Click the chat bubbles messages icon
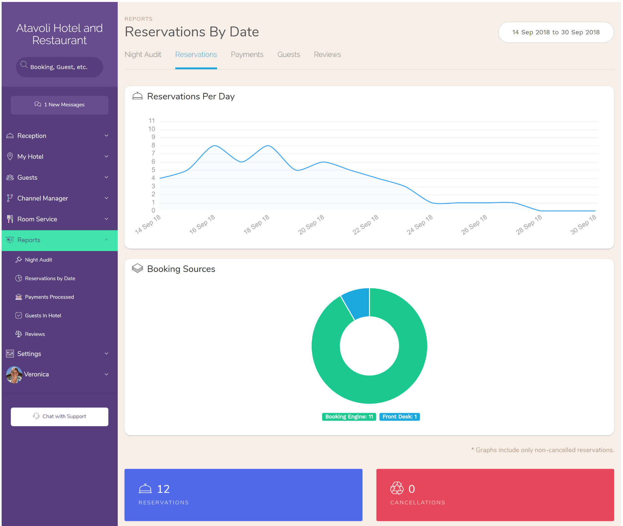This screenshot has height=526, width=623. [x=38, y=104]
